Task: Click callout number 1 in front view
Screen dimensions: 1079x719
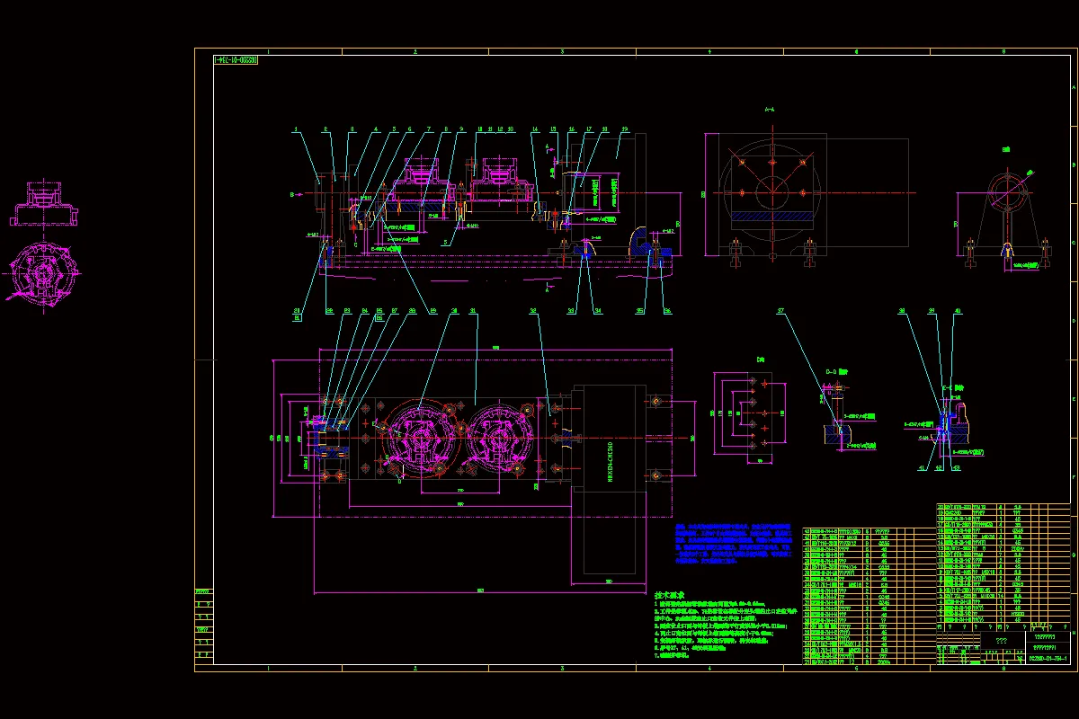Action: point(295,129)
